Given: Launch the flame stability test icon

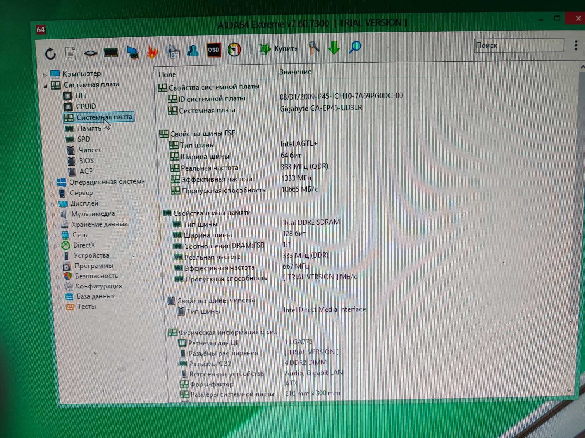Looking at the screenshot, I should point(152,52).
